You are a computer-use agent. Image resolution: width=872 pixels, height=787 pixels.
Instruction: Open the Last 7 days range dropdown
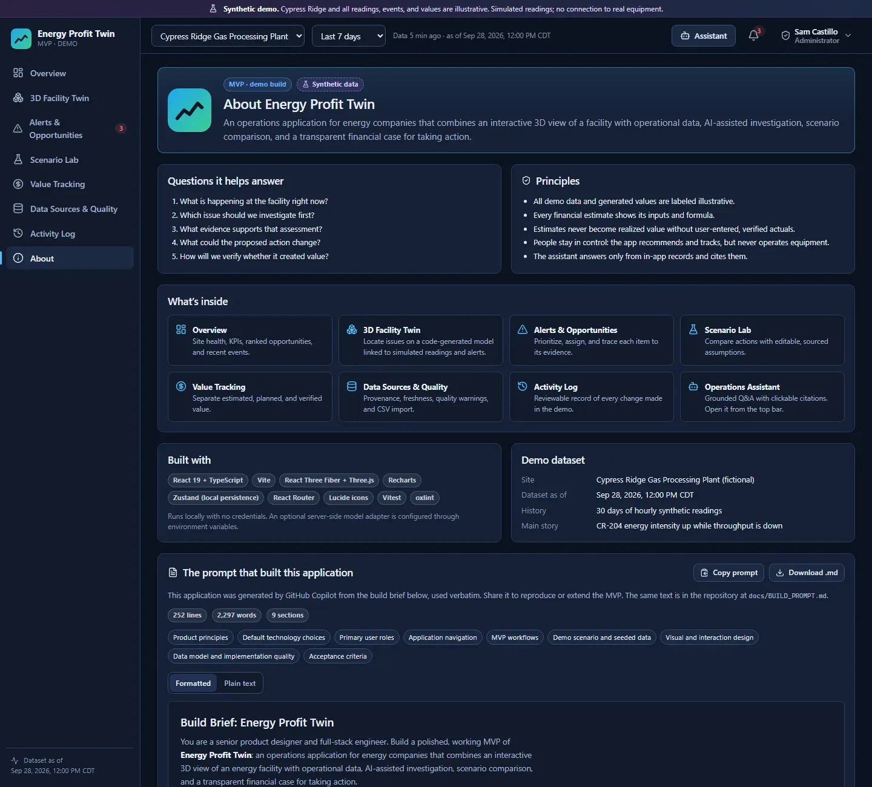(x=349, y=36)
